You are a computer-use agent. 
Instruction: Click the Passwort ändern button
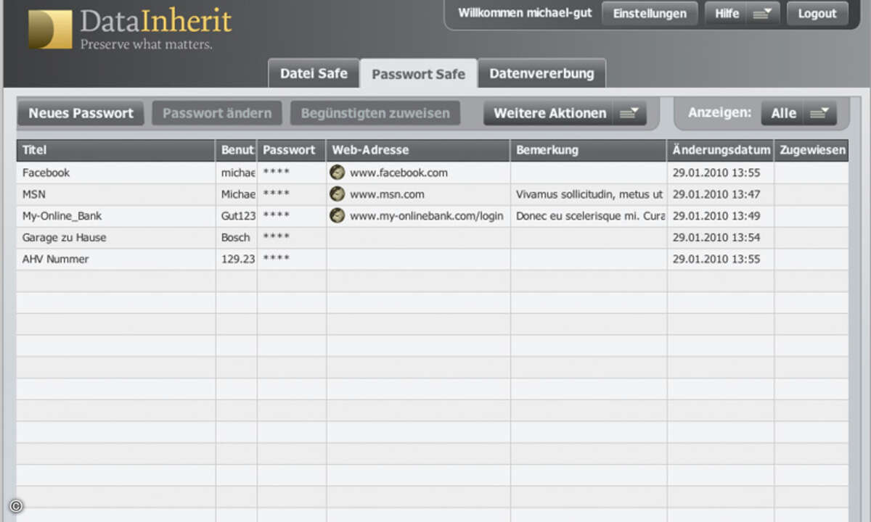(216, 113)
